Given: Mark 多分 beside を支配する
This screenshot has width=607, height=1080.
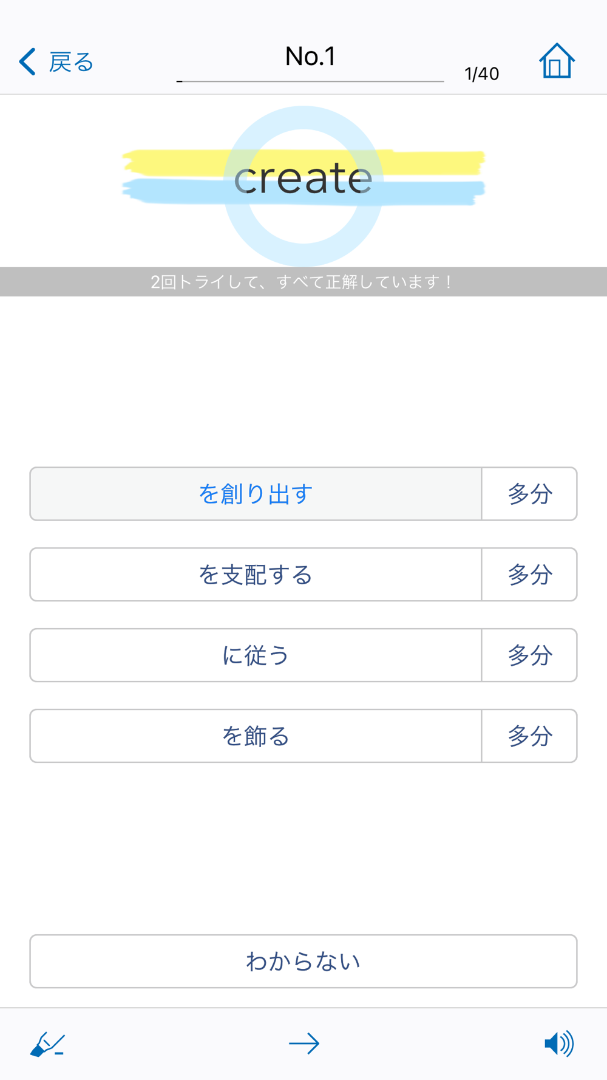Looking at the screenshot, I should tap(529, 575).
